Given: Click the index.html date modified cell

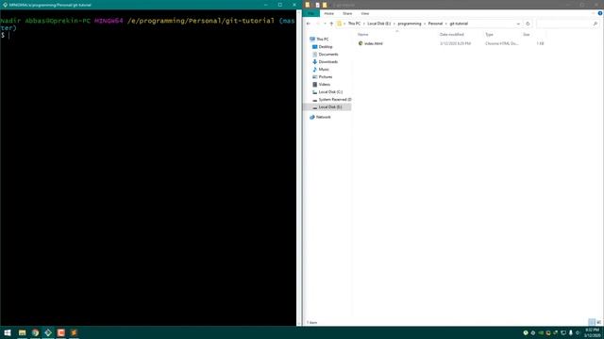Looking at the screenshot, I should click(455, 44).
